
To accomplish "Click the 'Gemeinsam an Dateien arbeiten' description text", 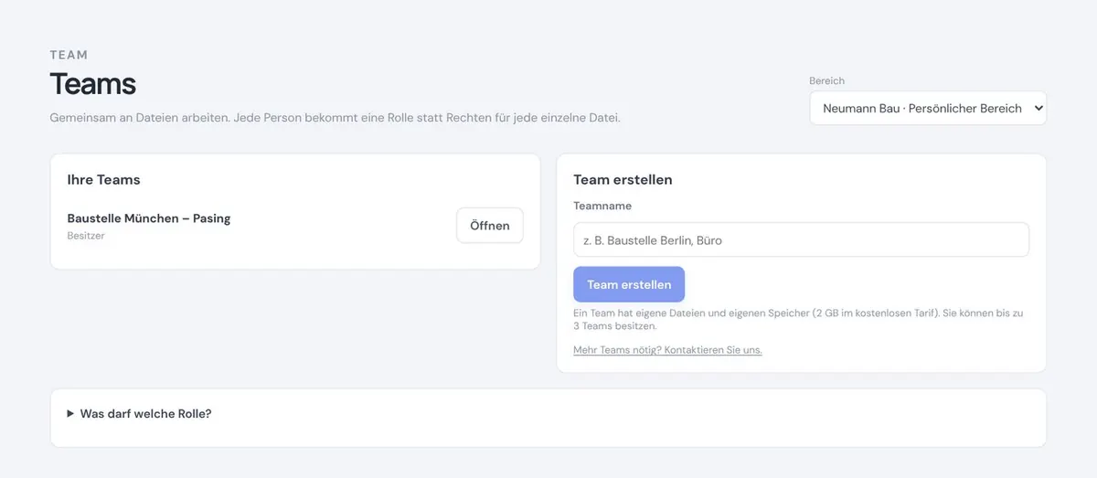I will tap(335, 118).
